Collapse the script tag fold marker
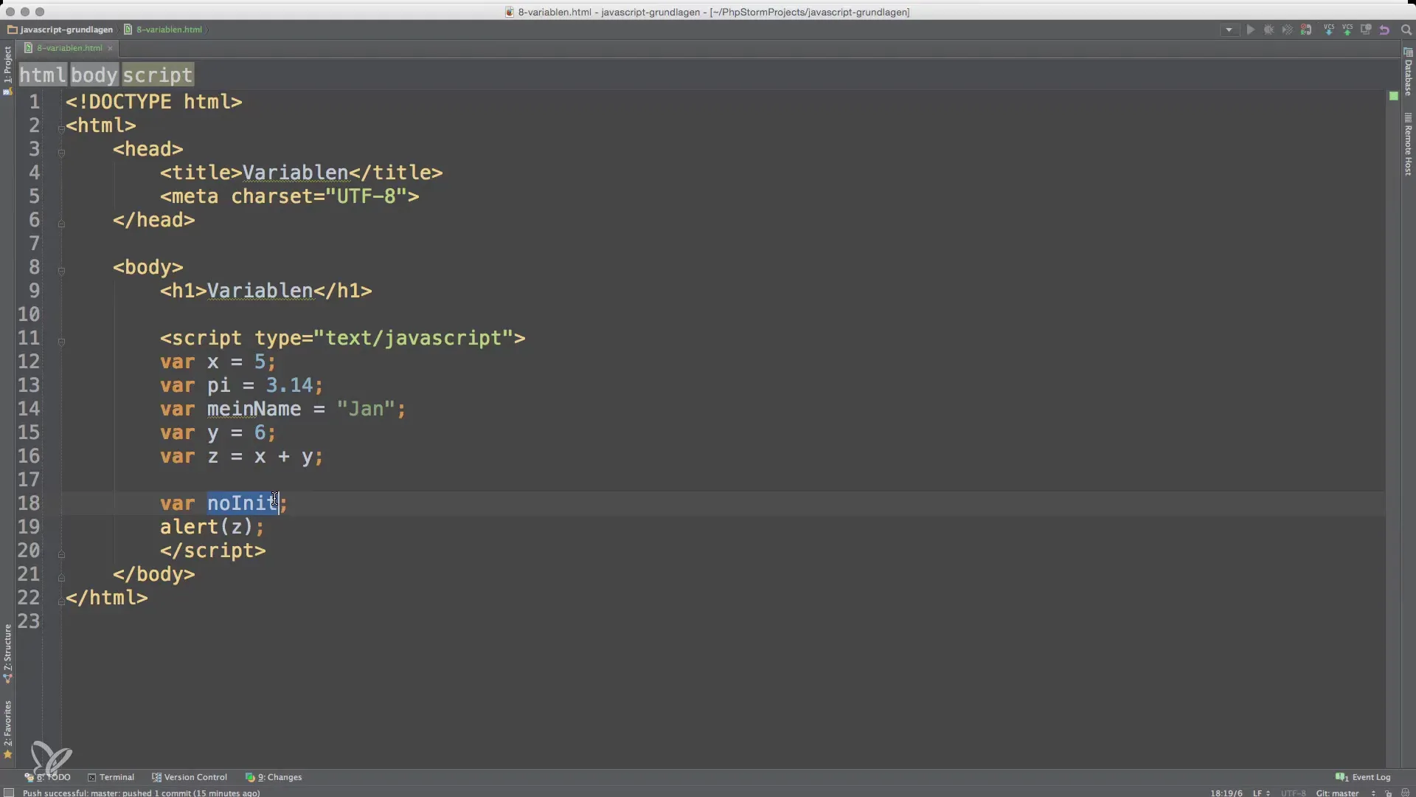This screenshot has height=797, width=1416. pos(61,342)
